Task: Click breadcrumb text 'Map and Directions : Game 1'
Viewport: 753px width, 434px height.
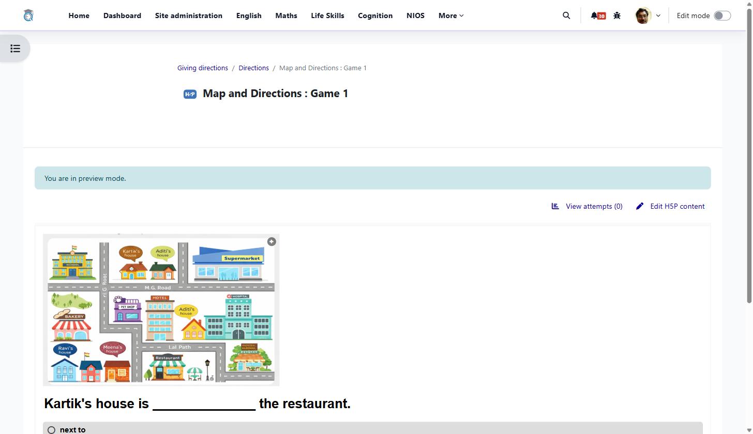Action: 323,68
